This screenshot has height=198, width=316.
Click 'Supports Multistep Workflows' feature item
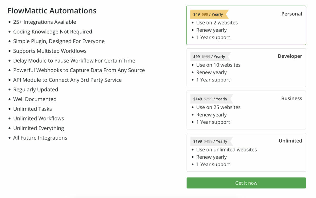pos(50,51)
